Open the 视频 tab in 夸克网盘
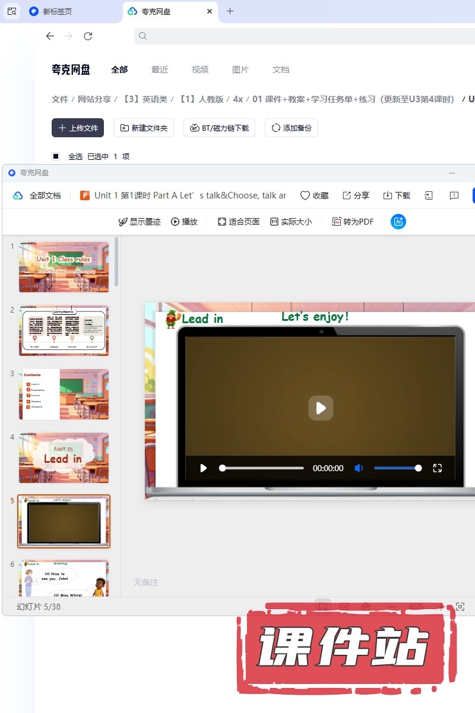Image resolution: width=475 pixels, height=713 pixels. (200, 70)
